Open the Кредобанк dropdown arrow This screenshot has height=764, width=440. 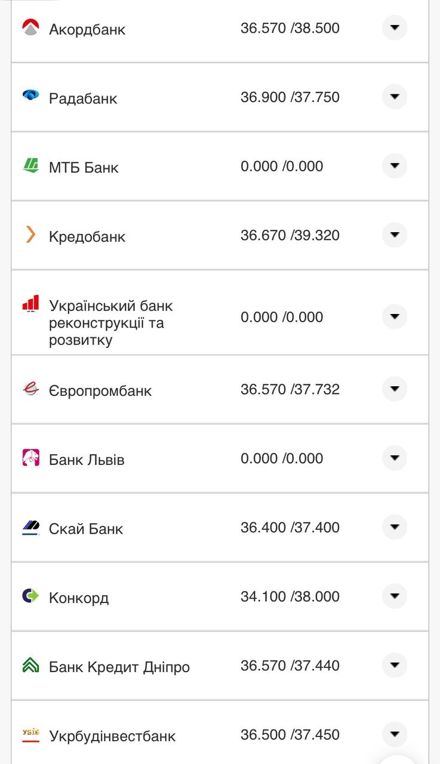(x=394, y=235)
